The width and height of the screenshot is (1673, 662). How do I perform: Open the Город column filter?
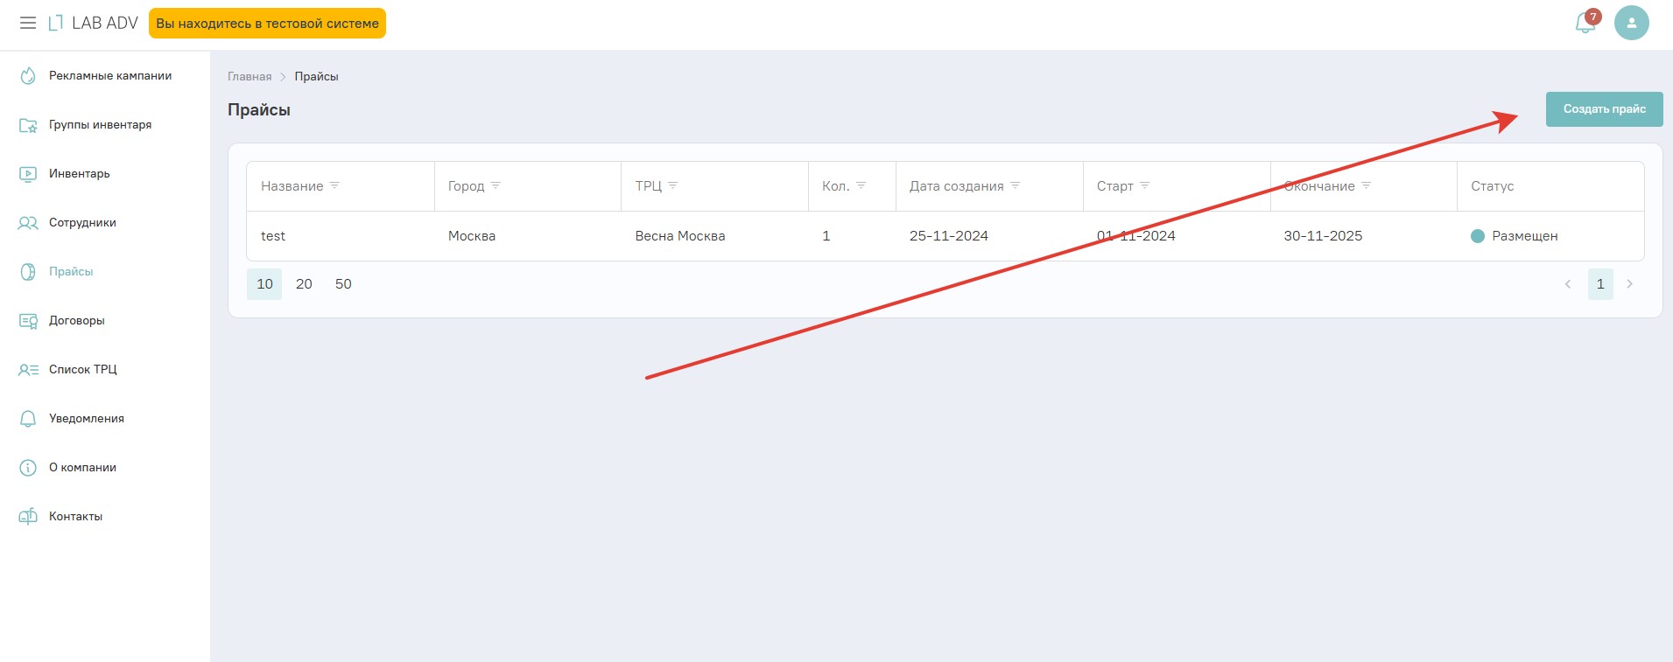[496, 185]
